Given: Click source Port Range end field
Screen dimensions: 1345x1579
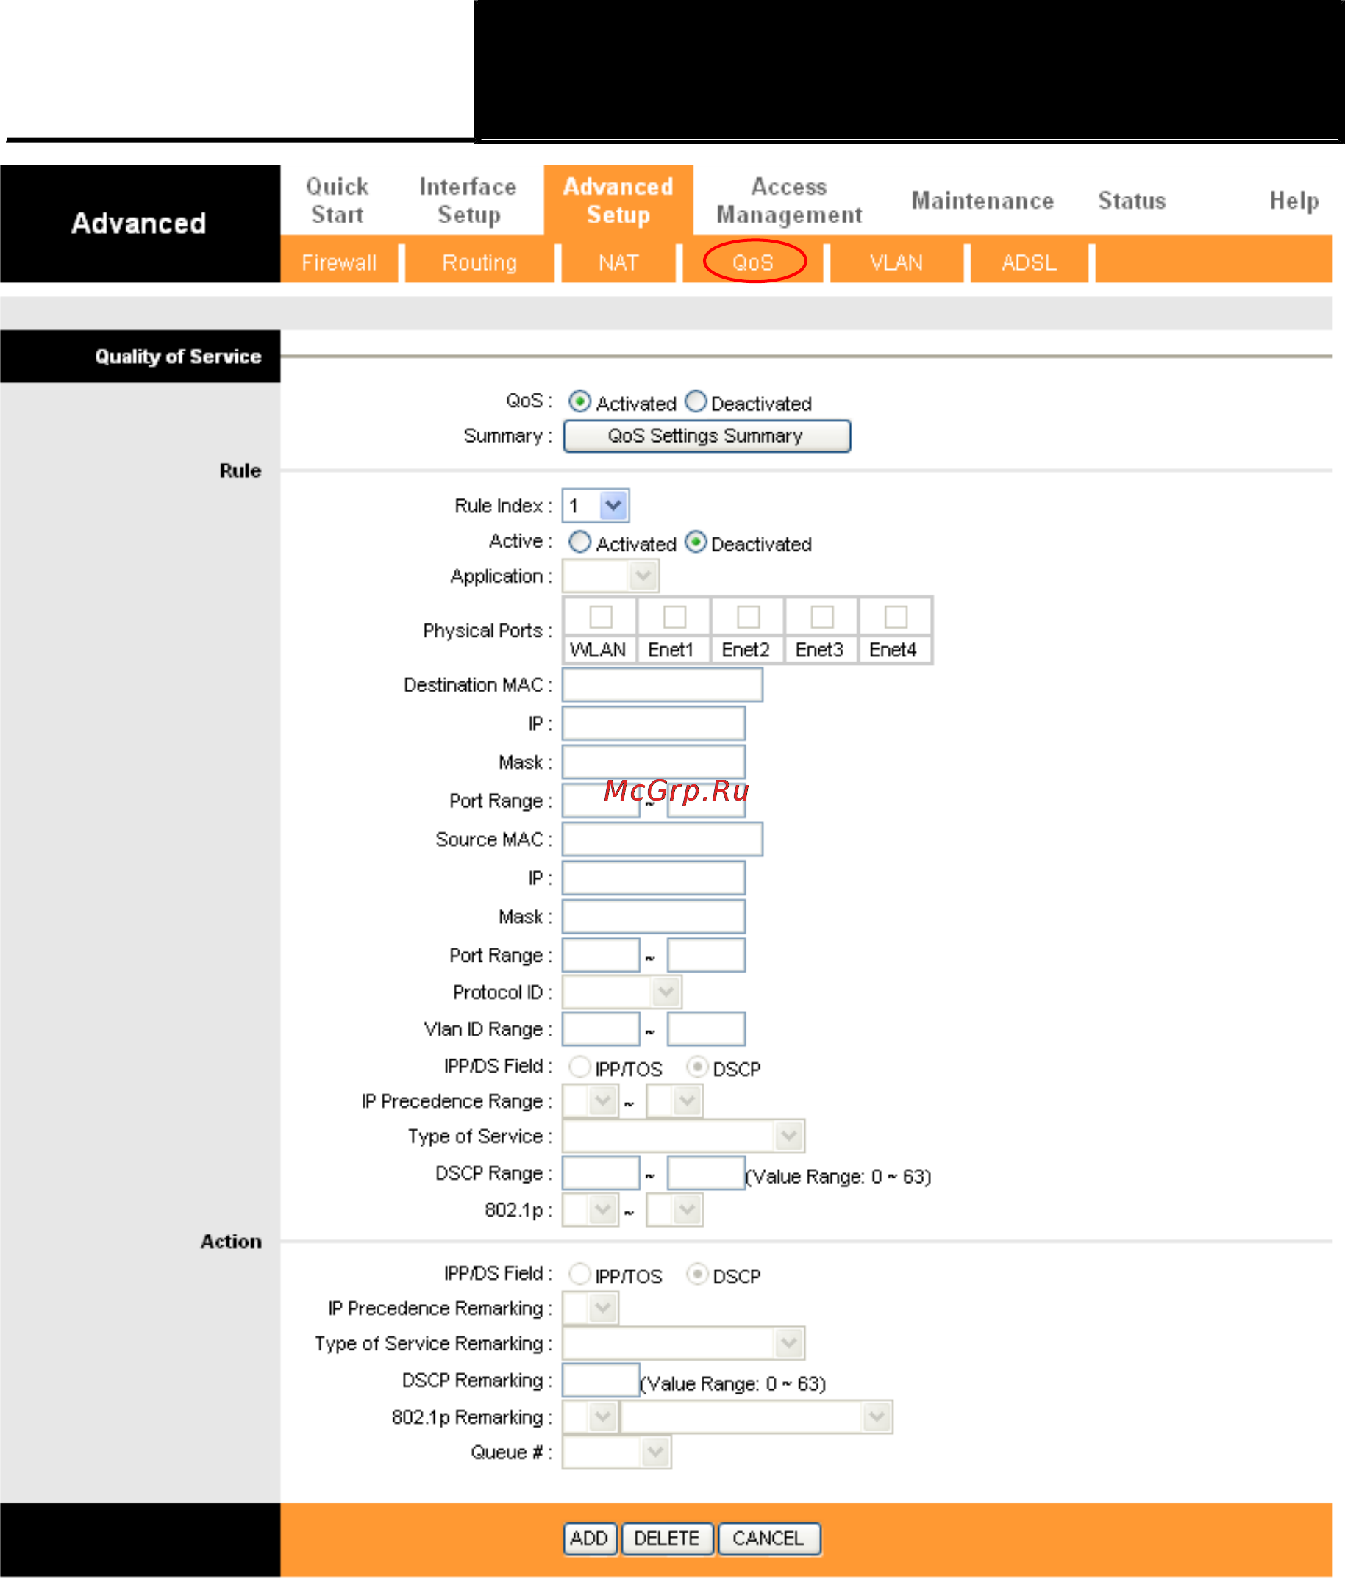Looking at the screenshot, I should coord(706,956).
